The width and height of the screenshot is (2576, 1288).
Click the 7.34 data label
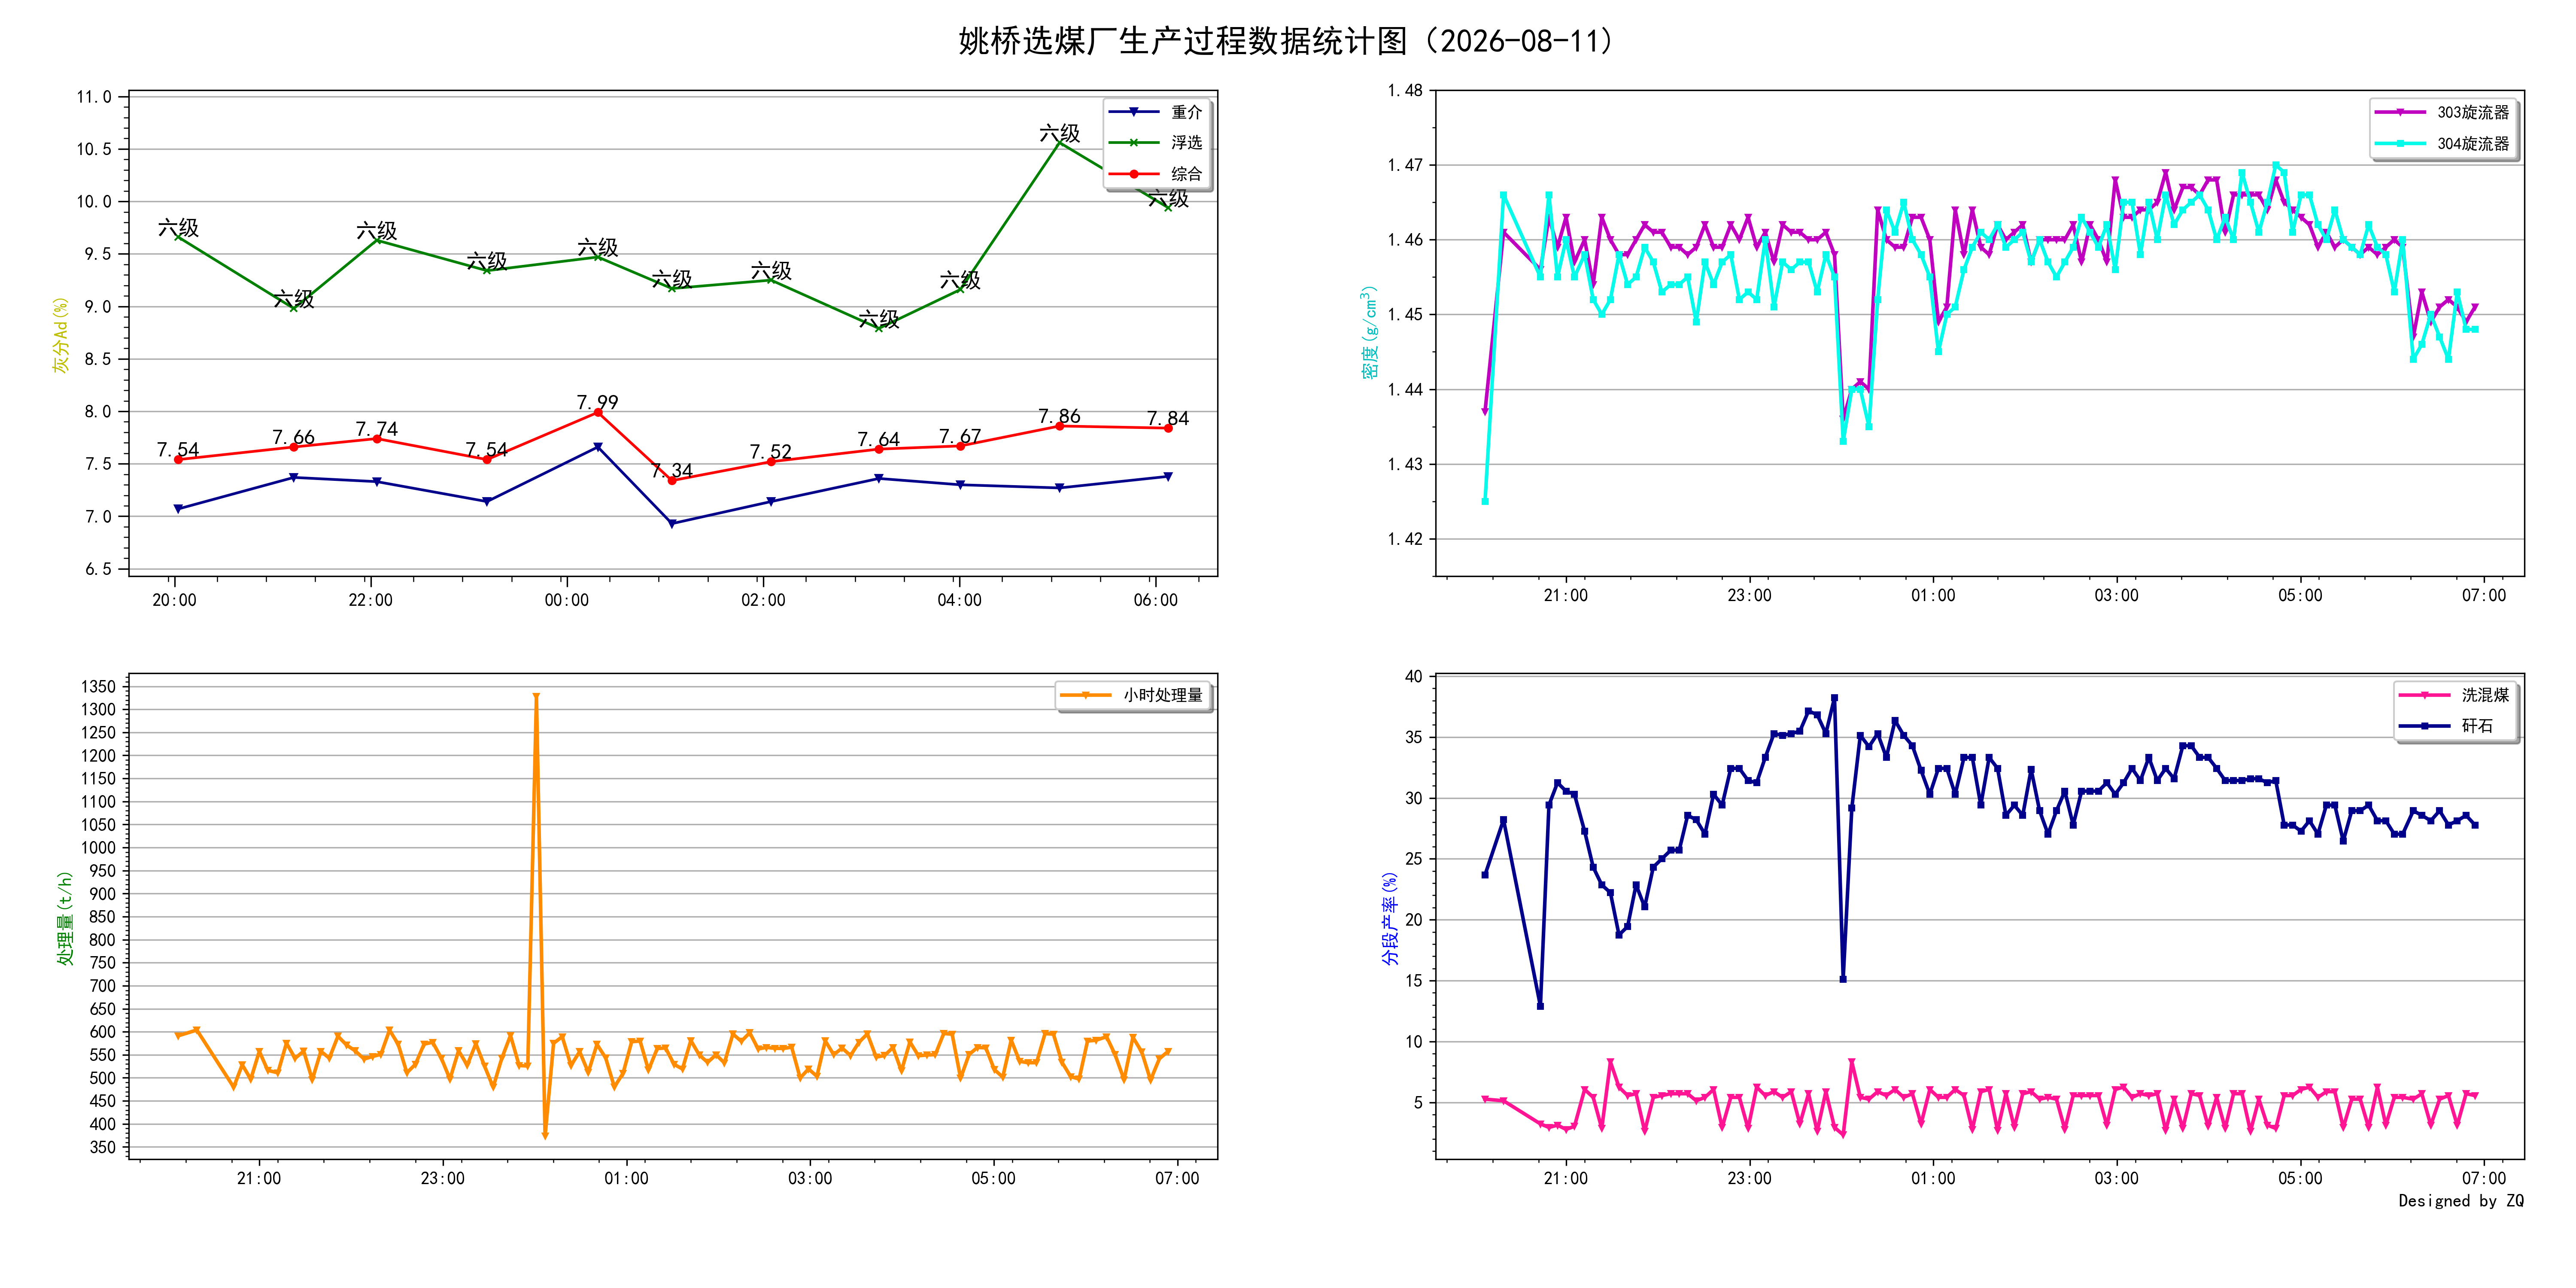(x=672, y=470)
